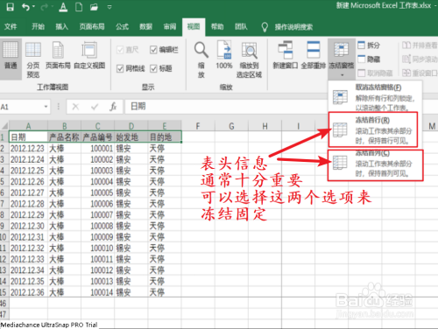Viewport: 438px width, 329px height.
Task: Switch to 页面布局 view button
Action: [58, 55]
